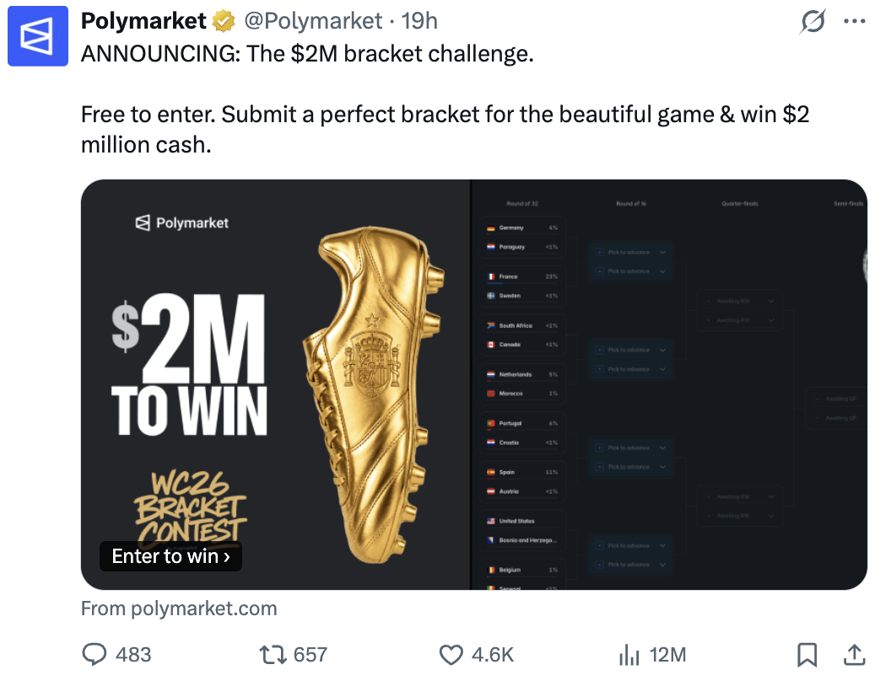
Task: Bookmark this post
Action: (807, 654)
